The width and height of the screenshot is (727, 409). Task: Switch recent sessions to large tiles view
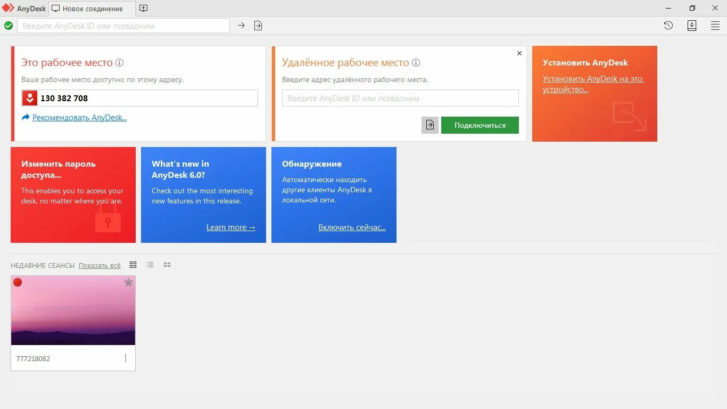point(133,265)
